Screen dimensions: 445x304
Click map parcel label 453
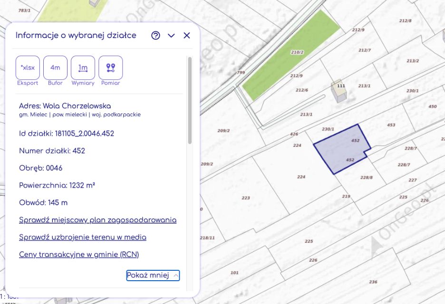tap(391, 125)
